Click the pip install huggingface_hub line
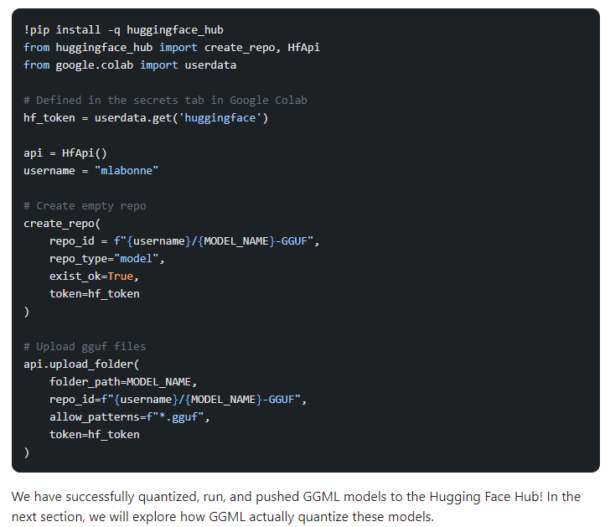Image resolution: width=610 pixels, height=527 pixels. click(123, 29)
